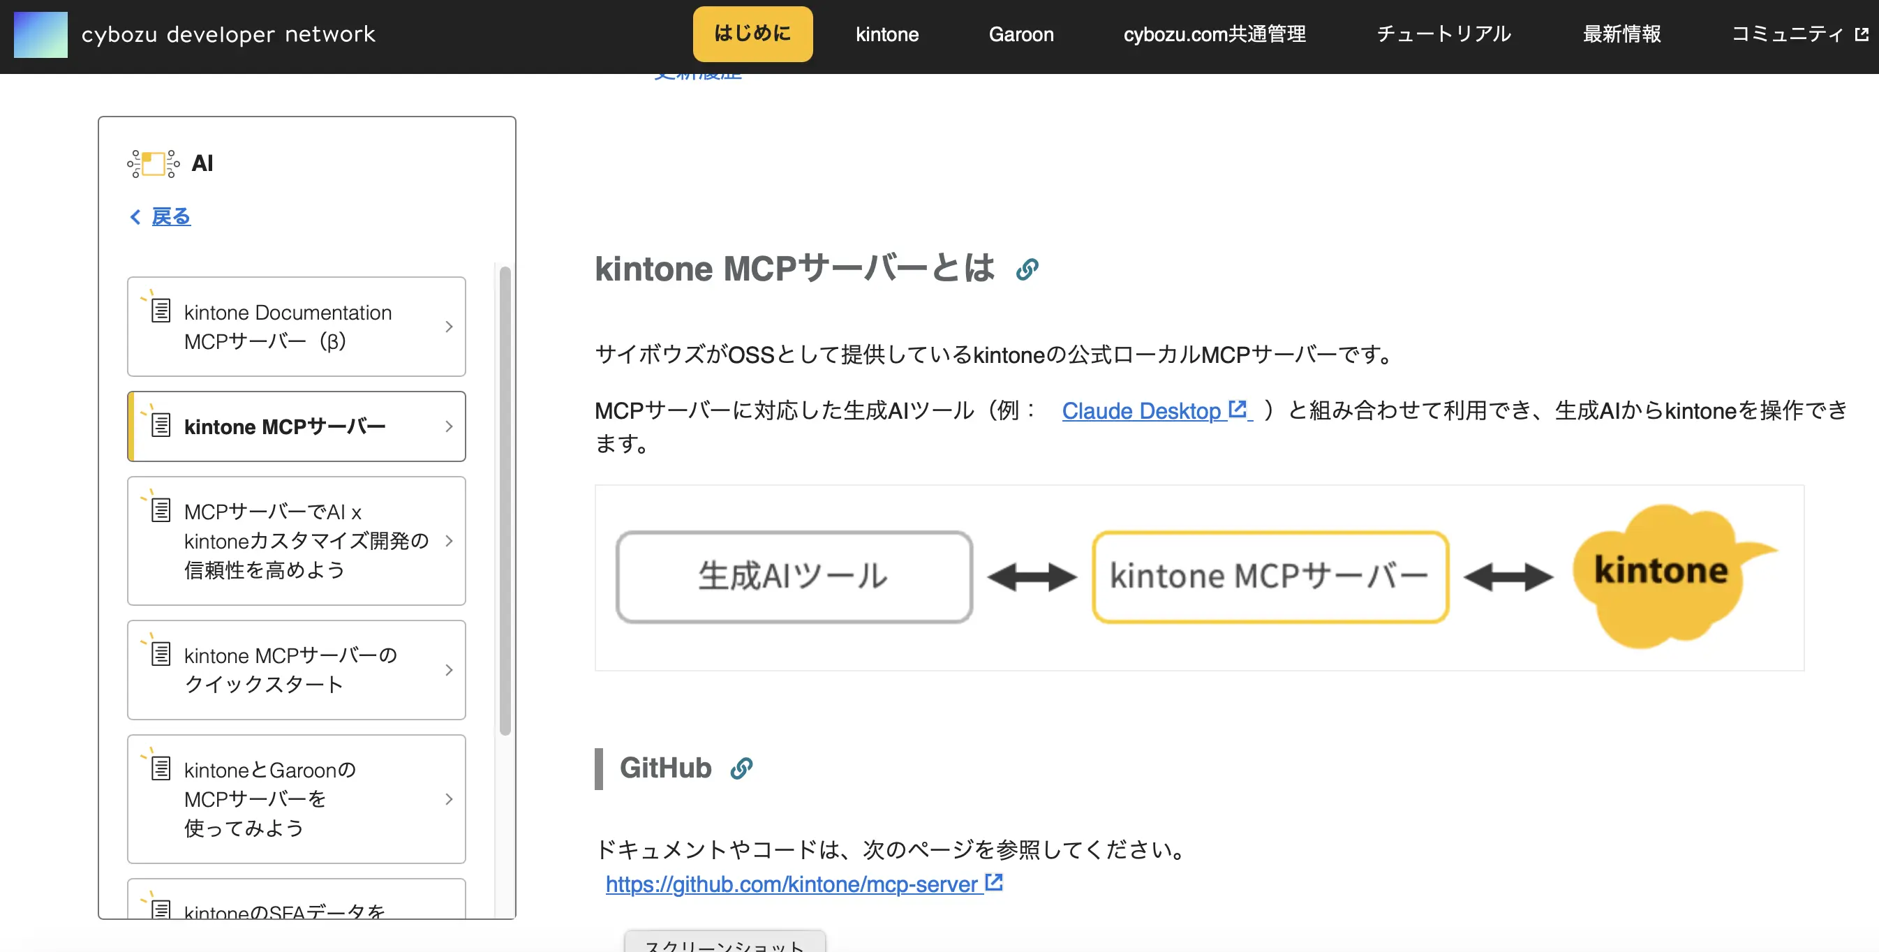Click document icon of クイックスタート item
The height and width of the screenshot is (952, 1879).
tap(161, 654)
